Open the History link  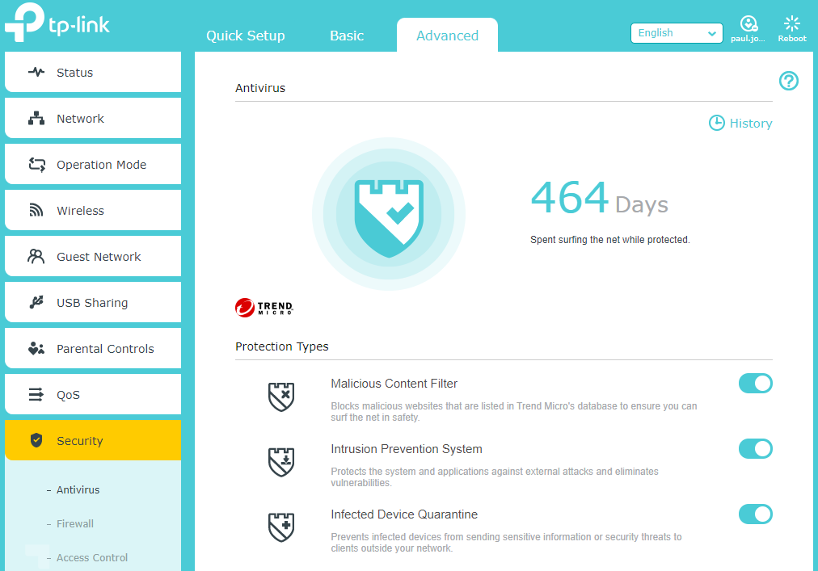coord(751,123)
